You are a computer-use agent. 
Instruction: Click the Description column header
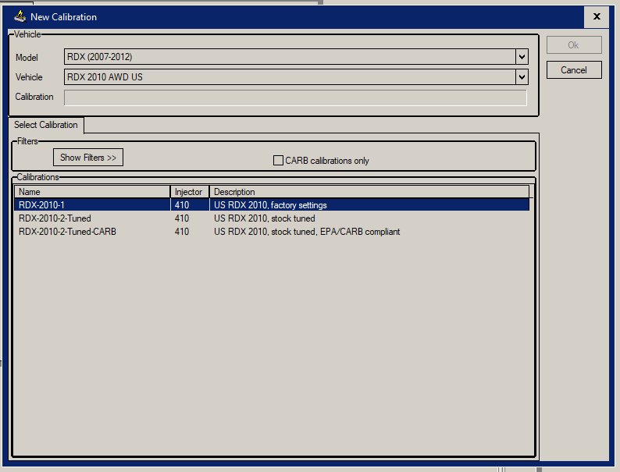tap(369, 192)
